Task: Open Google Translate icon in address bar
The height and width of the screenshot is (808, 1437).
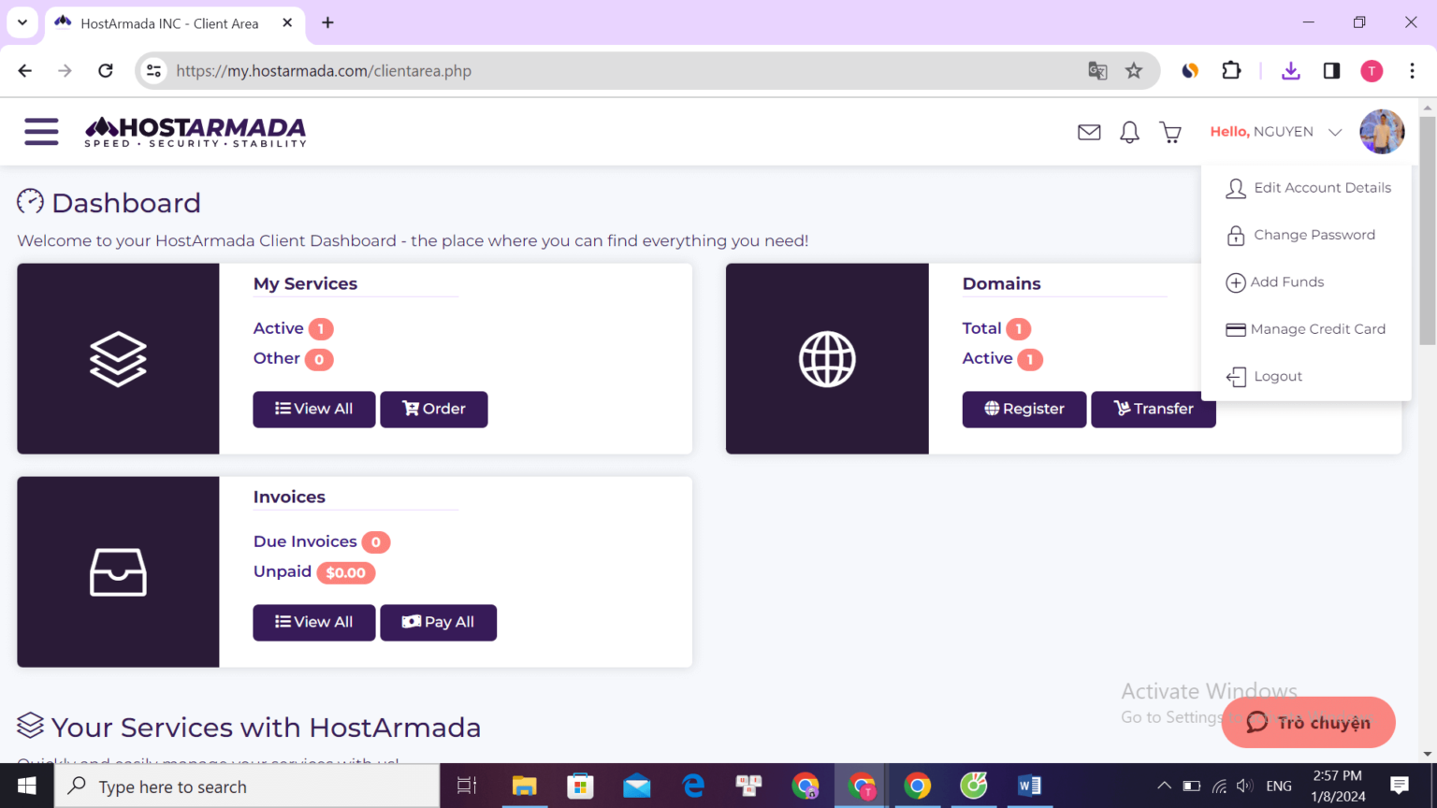Action: coord(1096,70)
